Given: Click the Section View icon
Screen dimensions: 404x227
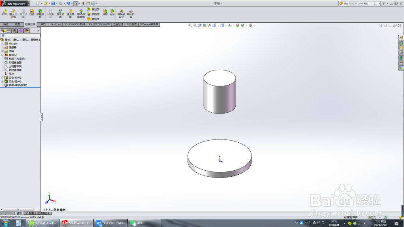Looking at the screenshot, I should (x=204, y=26).
